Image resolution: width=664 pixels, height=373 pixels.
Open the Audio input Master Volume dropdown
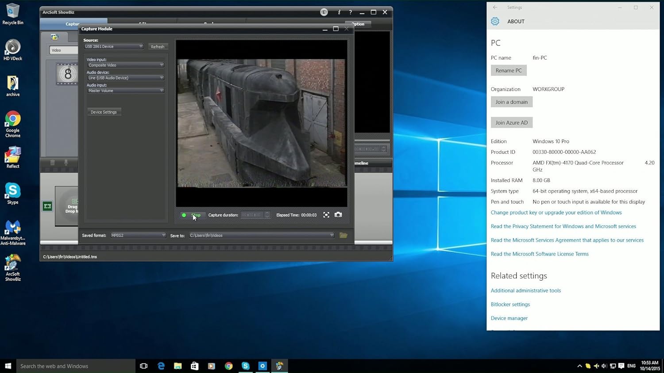pos(126,91)
